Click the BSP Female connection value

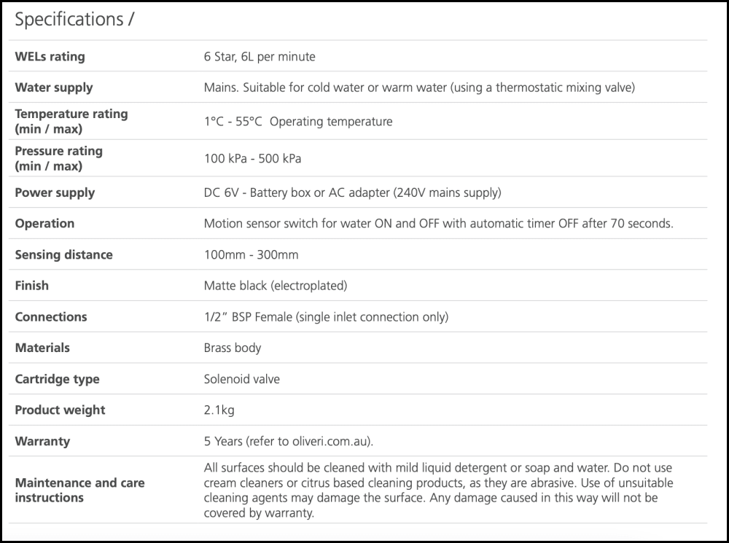point(326,317)
